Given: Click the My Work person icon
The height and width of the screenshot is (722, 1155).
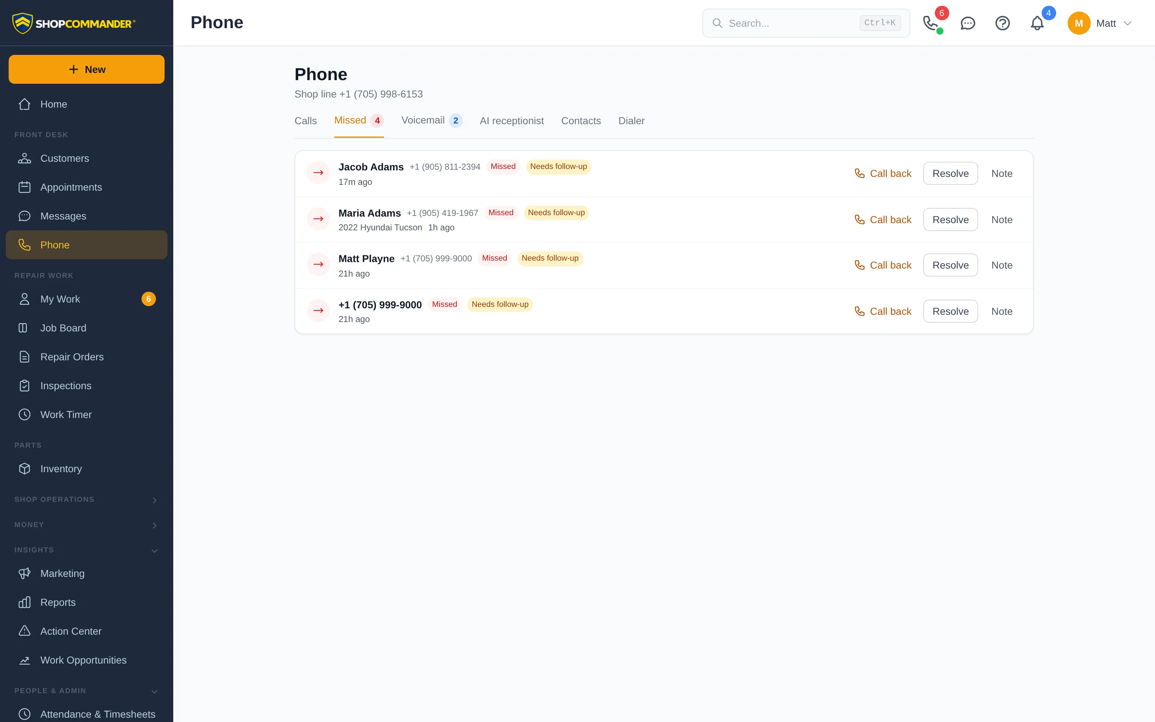Looking at the screenshot, I should (24, 299).
